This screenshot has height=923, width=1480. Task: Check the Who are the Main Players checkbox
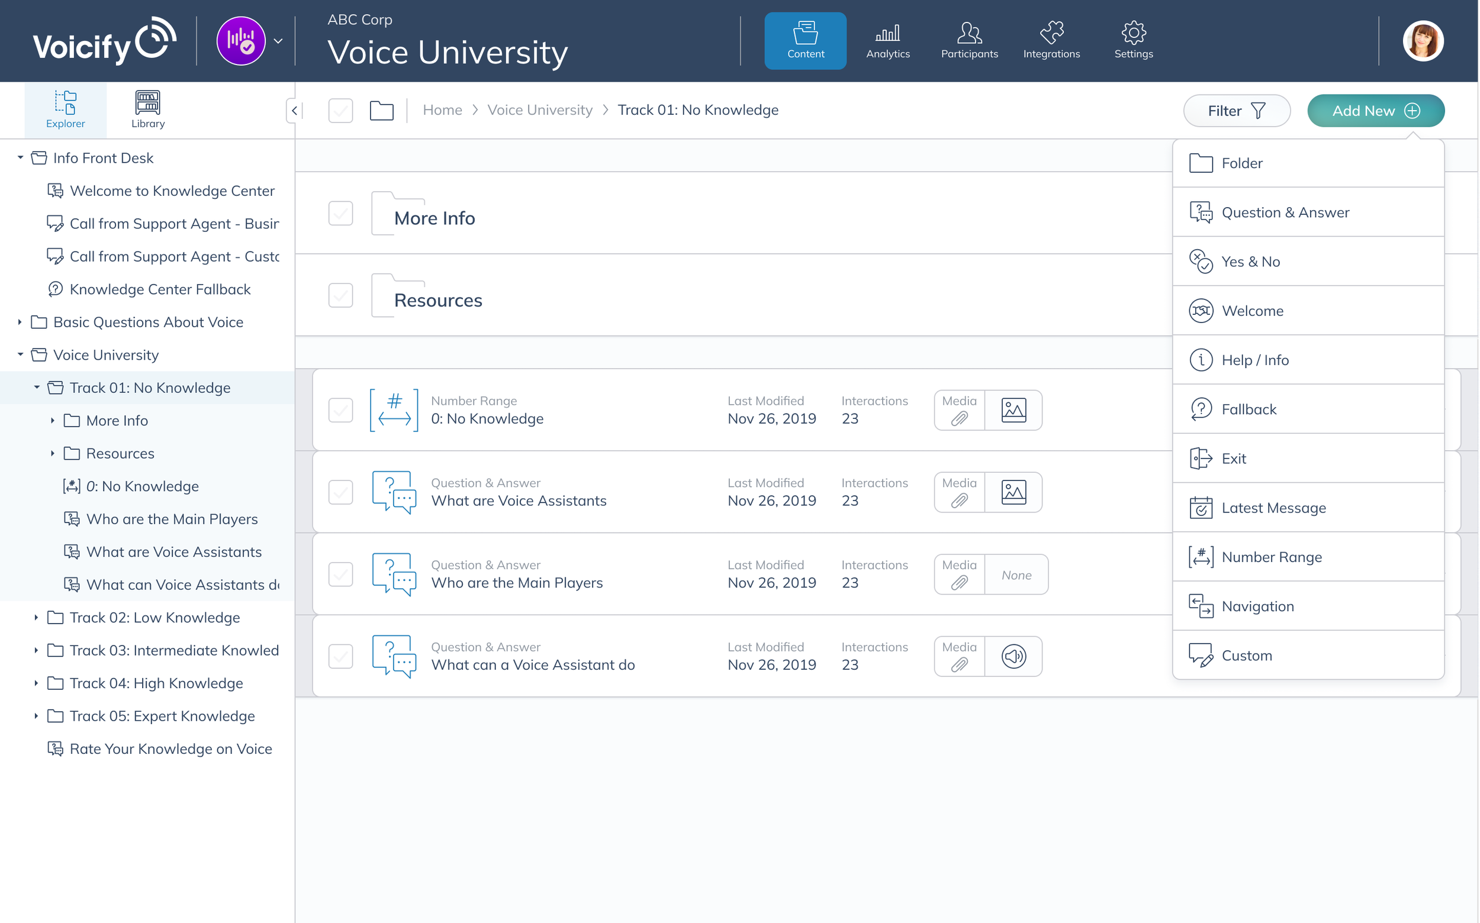pyautogui.click(x=340, y=575)
